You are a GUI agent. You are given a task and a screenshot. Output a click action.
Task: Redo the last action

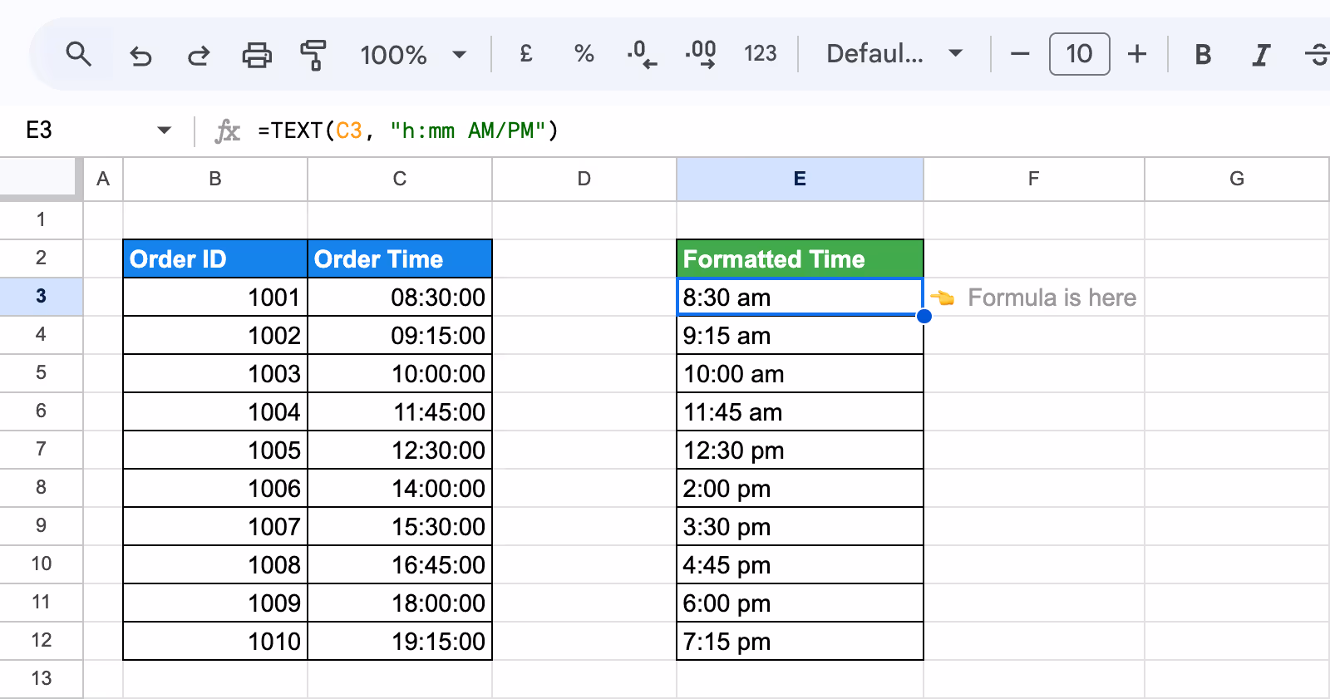[x=199, y=55]
